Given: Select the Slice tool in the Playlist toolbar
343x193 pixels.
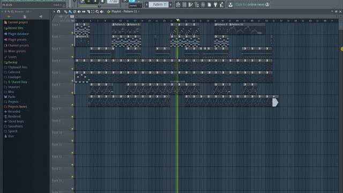Looking at the screenshot, I should (88, 12).
